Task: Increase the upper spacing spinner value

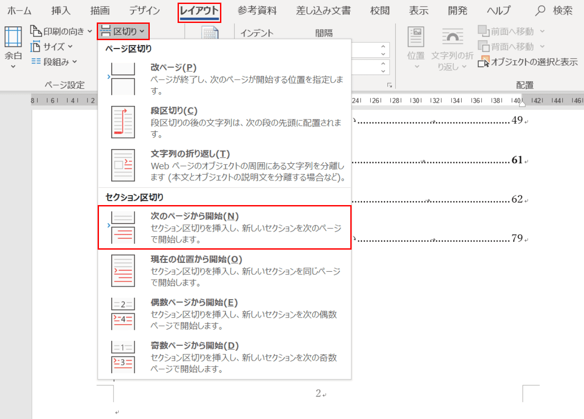Action: [383, 46]
